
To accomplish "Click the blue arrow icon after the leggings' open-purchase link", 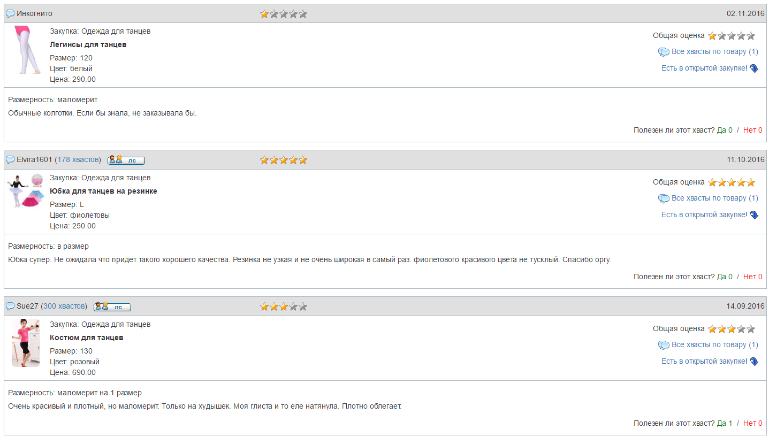I will 754,68.
